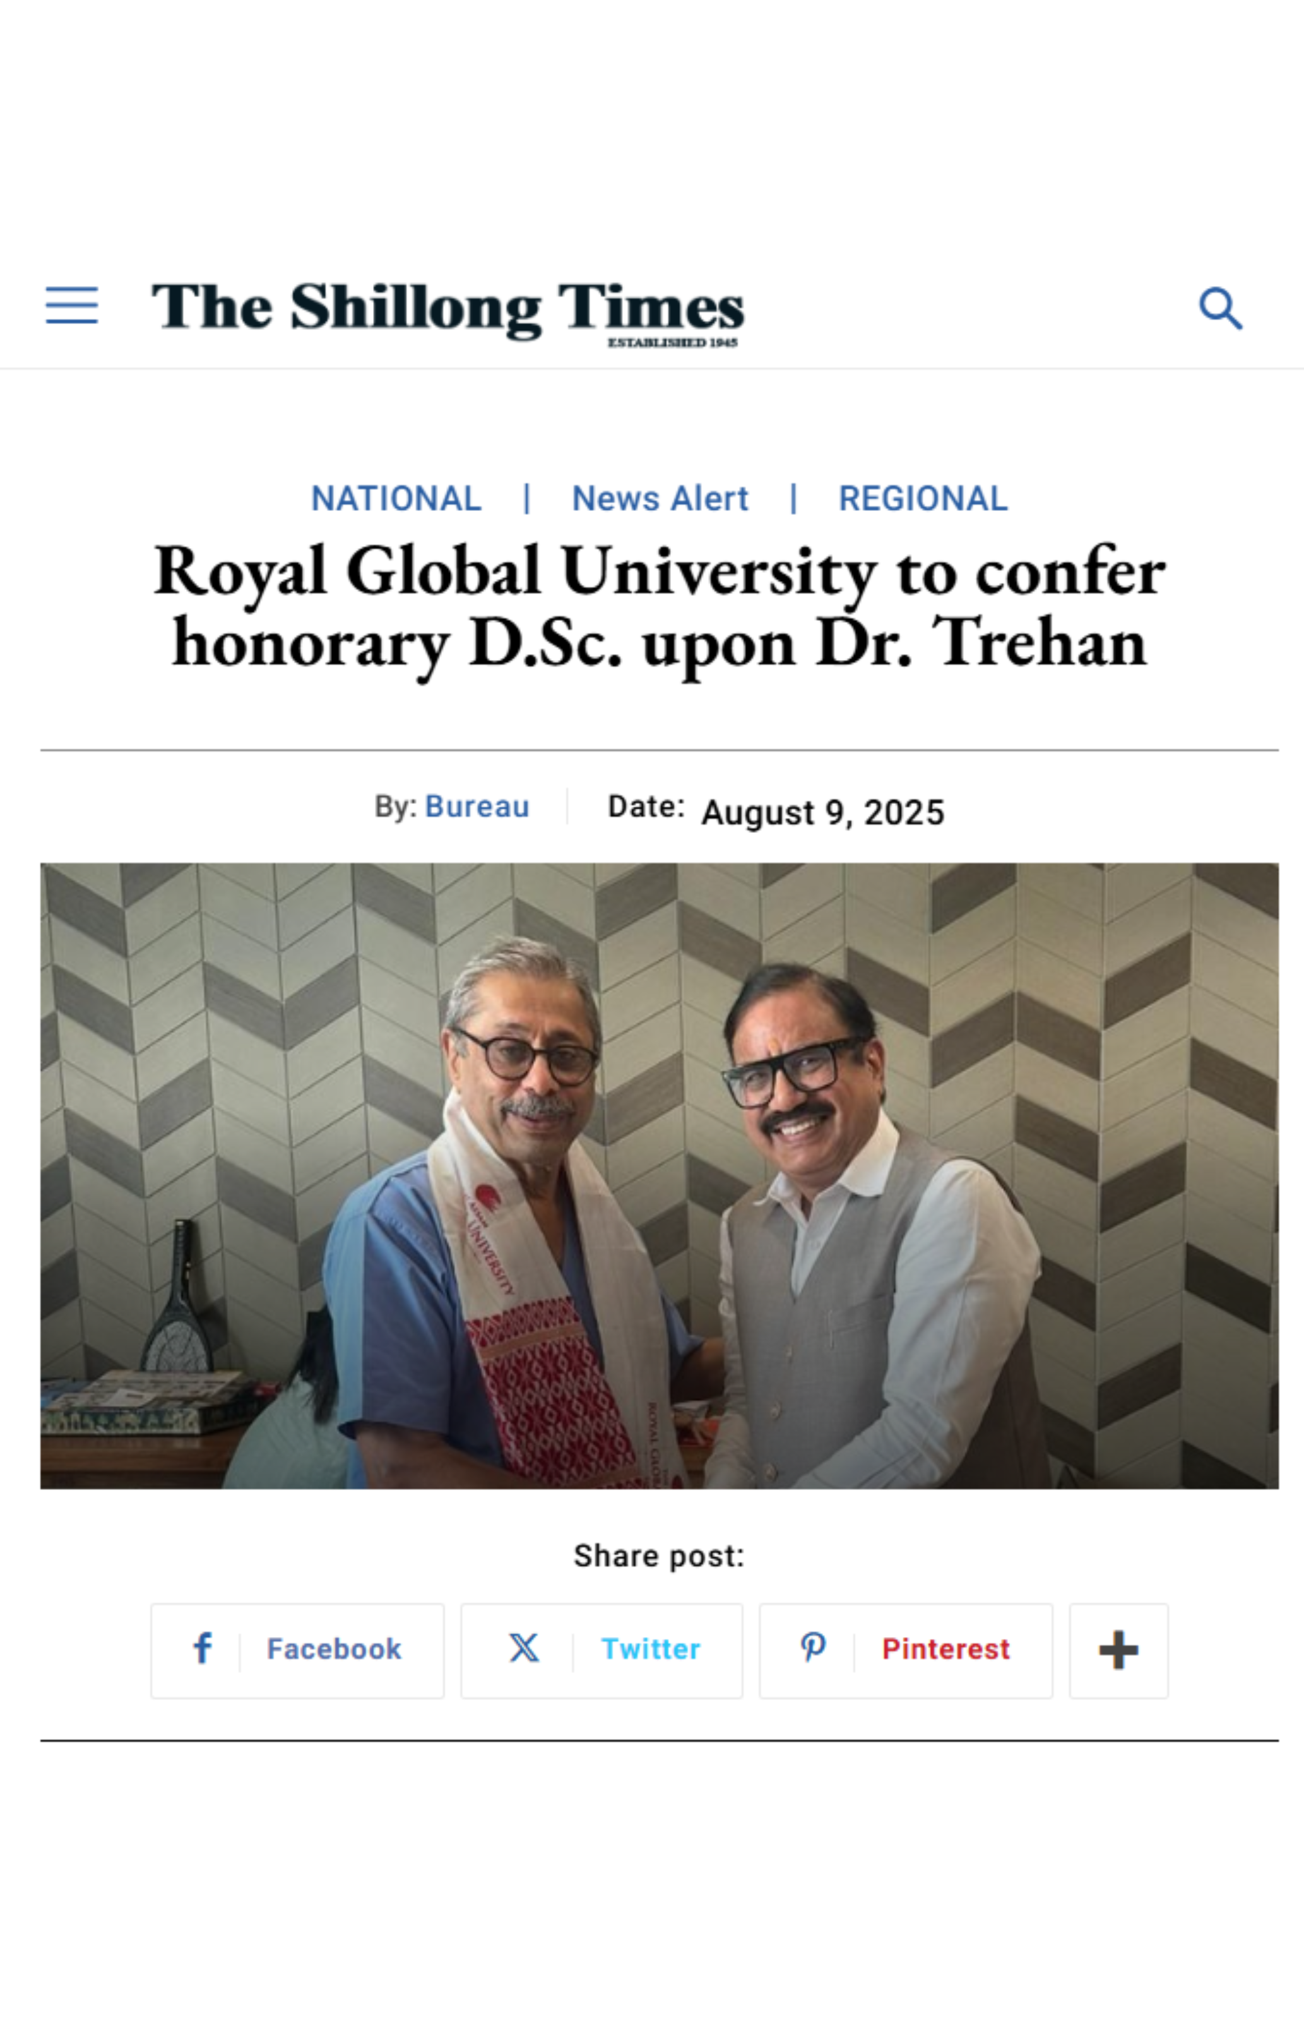Click the 'Established 1945' tagline
Screen dimensions: 1304x2021
pos(672,343)
